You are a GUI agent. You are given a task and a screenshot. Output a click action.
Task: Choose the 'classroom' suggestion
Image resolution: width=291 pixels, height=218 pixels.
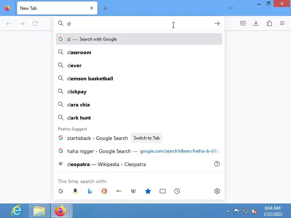point(139,52)
